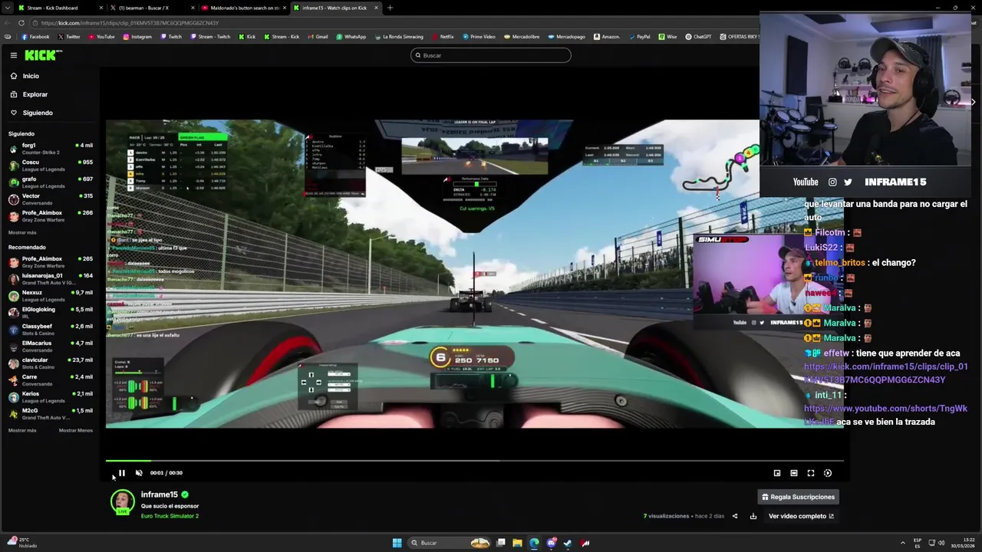Unmute the clip audio
Viewport: 982px width, 552px height.
[x=139, y=473]
